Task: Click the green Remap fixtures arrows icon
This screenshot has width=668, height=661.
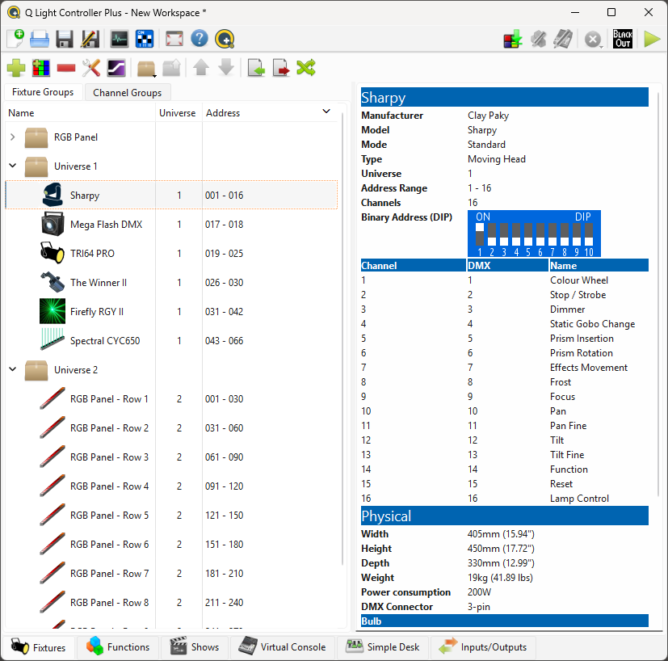Action: (x=306, y=69)
